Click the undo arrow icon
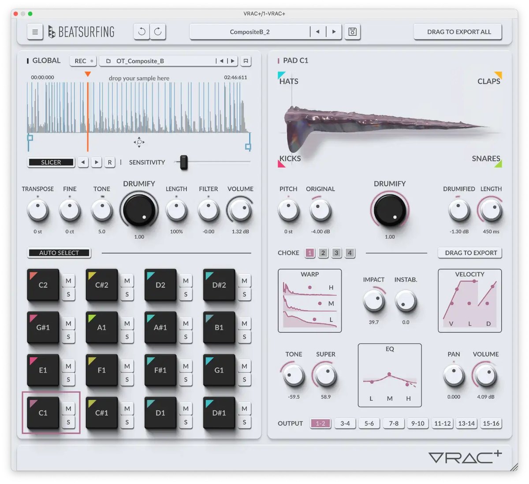Image resolution: width=529 pixels, height=484 pixels. pyautogui.click(x=142, y=31)
